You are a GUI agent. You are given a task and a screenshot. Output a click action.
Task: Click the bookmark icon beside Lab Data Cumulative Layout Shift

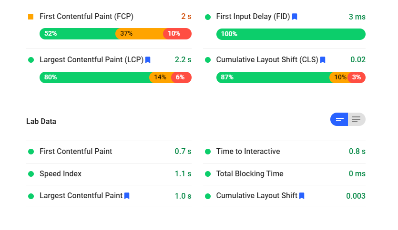pyautogui.click(x=302, y=196)
